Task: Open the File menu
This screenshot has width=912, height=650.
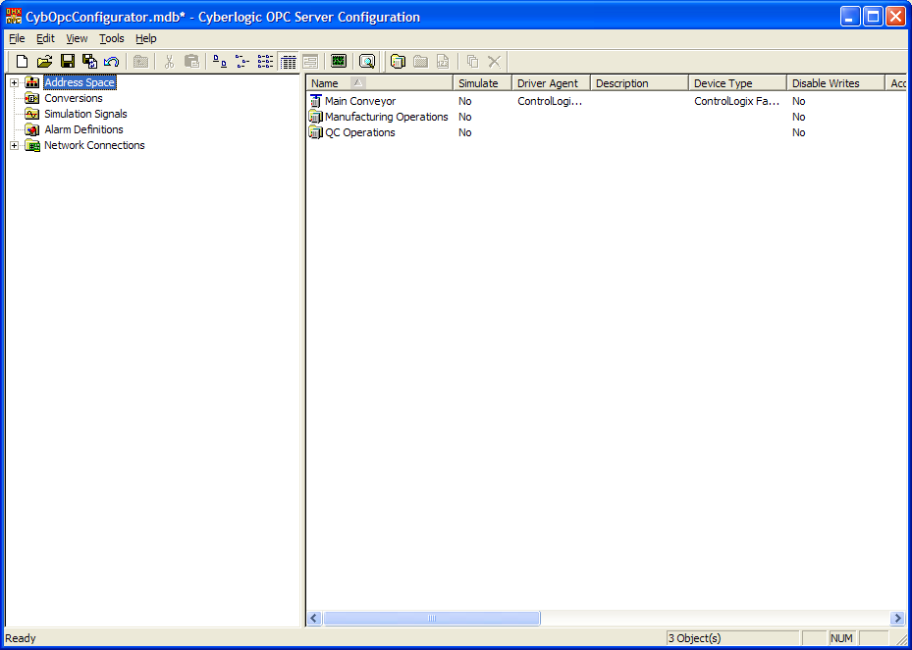Action: (x=17, y=38)
